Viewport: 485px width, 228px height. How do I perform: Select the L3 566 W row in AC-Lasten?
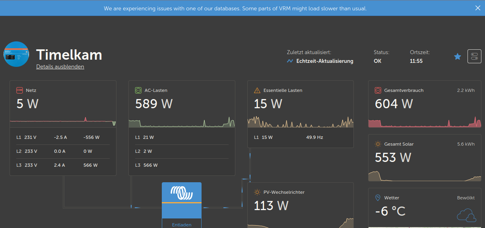click(182, 165)
